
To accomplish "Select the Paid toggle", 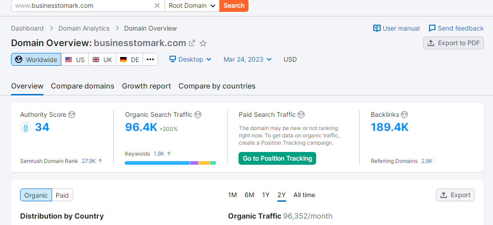I will pyautogui.click(x=62, y=195).
